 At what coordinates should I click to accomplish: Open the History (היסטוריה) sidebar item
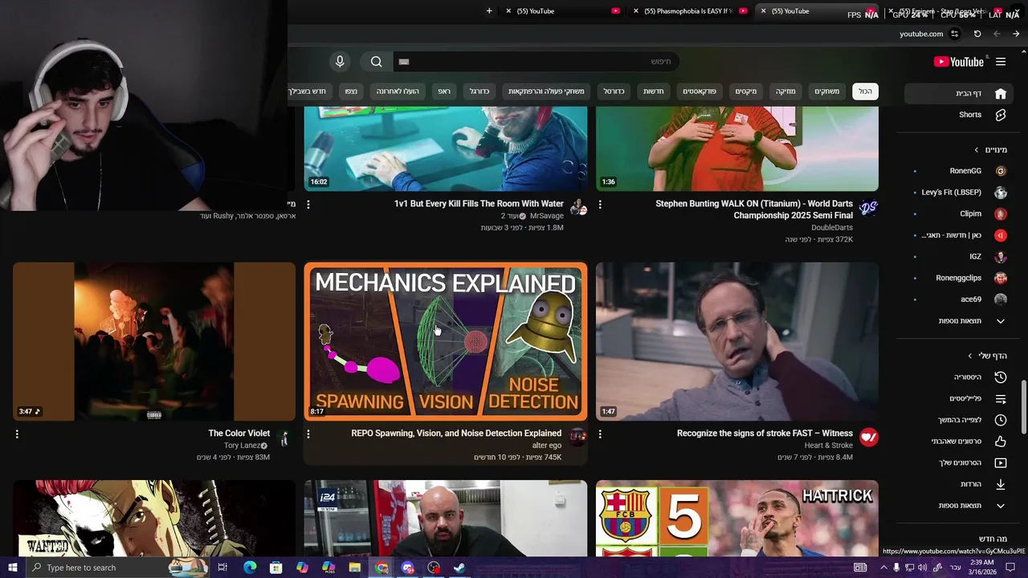[957, 377]
